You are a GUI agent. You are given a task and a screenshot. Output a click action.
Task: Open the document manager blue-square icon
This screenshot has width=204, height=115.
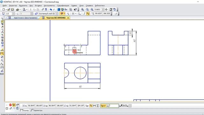(59, 10)
